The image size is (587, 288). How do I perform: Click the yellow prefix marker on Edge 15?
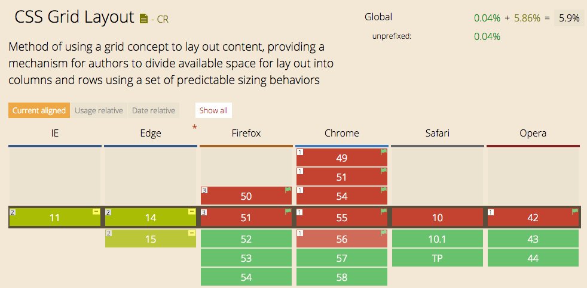(x=192, y=233)
